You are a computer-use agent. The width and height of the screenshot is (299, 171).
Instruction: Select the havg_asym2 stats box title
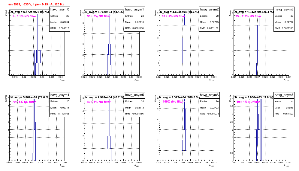(209, 10)
